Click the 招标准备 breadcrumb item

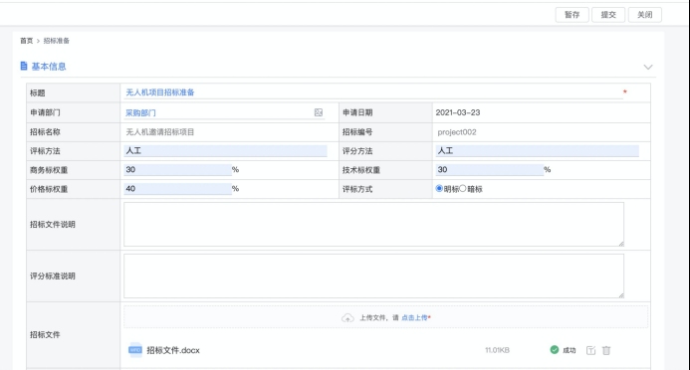[x=57, y=41]
